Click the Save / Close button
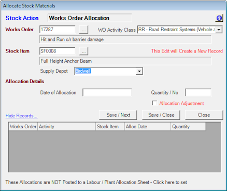Image resolution: width=227 pixels, height=191 pixels. click(161, 115)
